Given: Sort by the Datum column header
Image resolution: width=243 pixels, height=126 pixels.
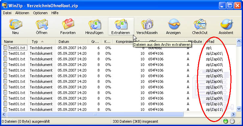Looking at the screenshot, I should 72,42.
